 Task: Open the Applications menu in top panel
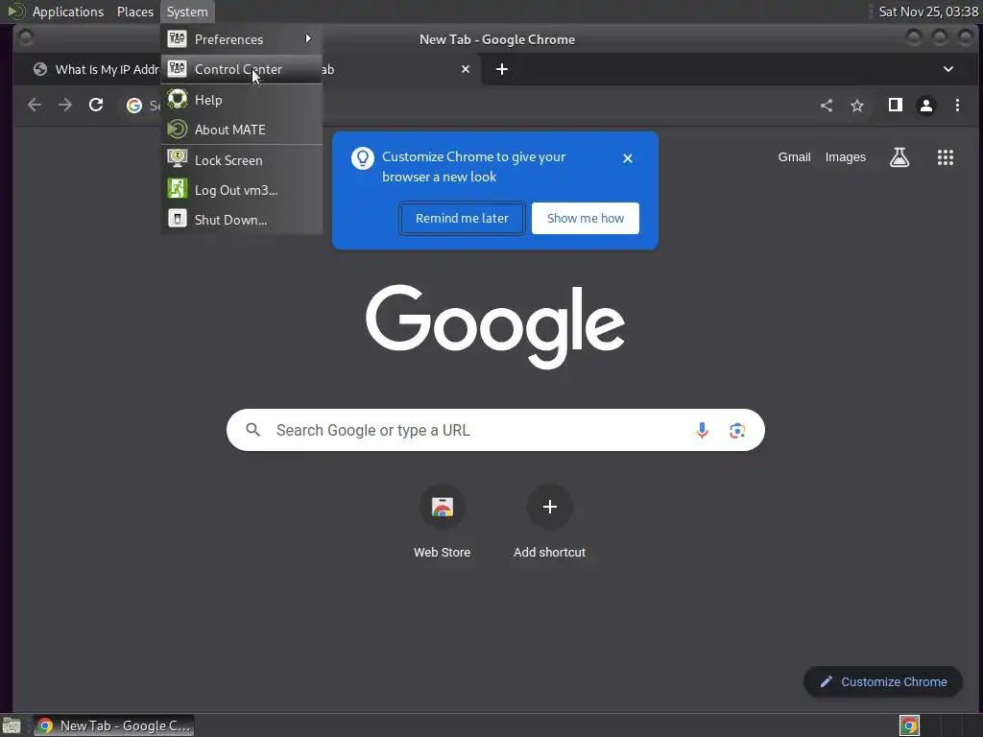(68, 12)
